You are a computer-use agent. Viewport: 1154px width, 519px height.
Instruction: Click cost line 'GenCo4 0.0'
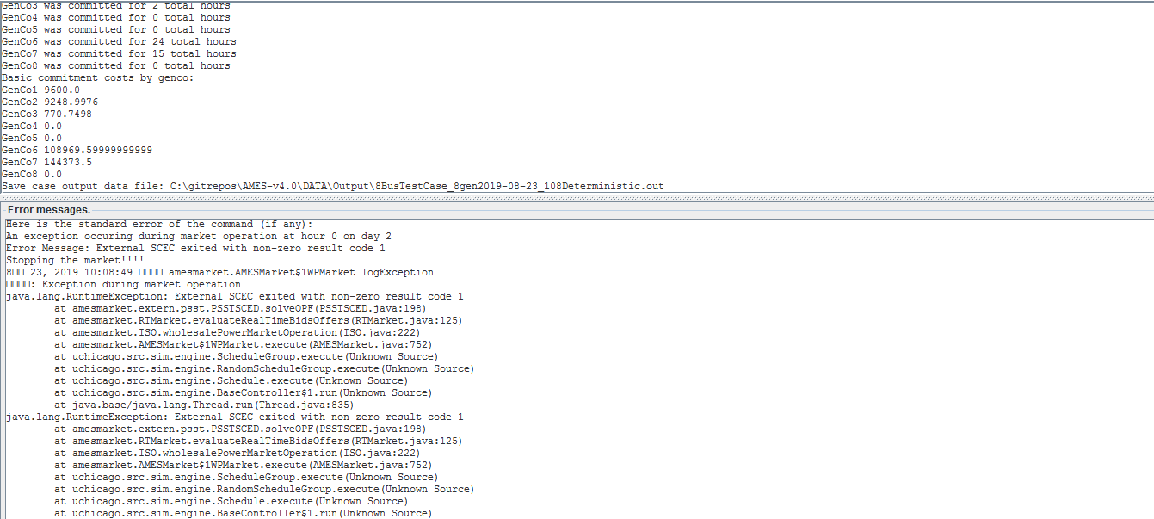pos(32,126)
